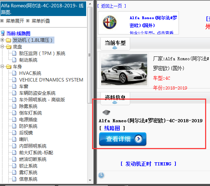Expand the 发动机（1.8L增压）tree node
Viewport: 210px width, 186px height.
[2, 40]
